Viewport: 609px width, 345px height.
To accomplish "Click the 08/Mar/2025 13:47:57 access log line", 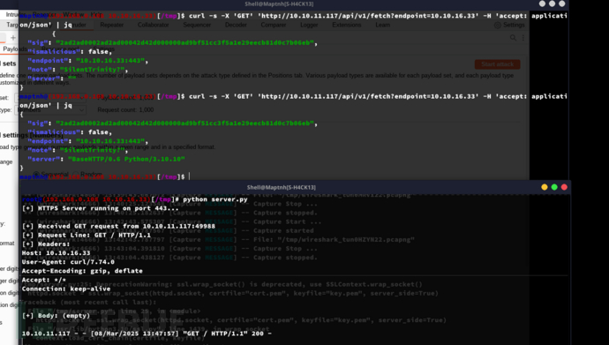I will (x=147, y=334).
